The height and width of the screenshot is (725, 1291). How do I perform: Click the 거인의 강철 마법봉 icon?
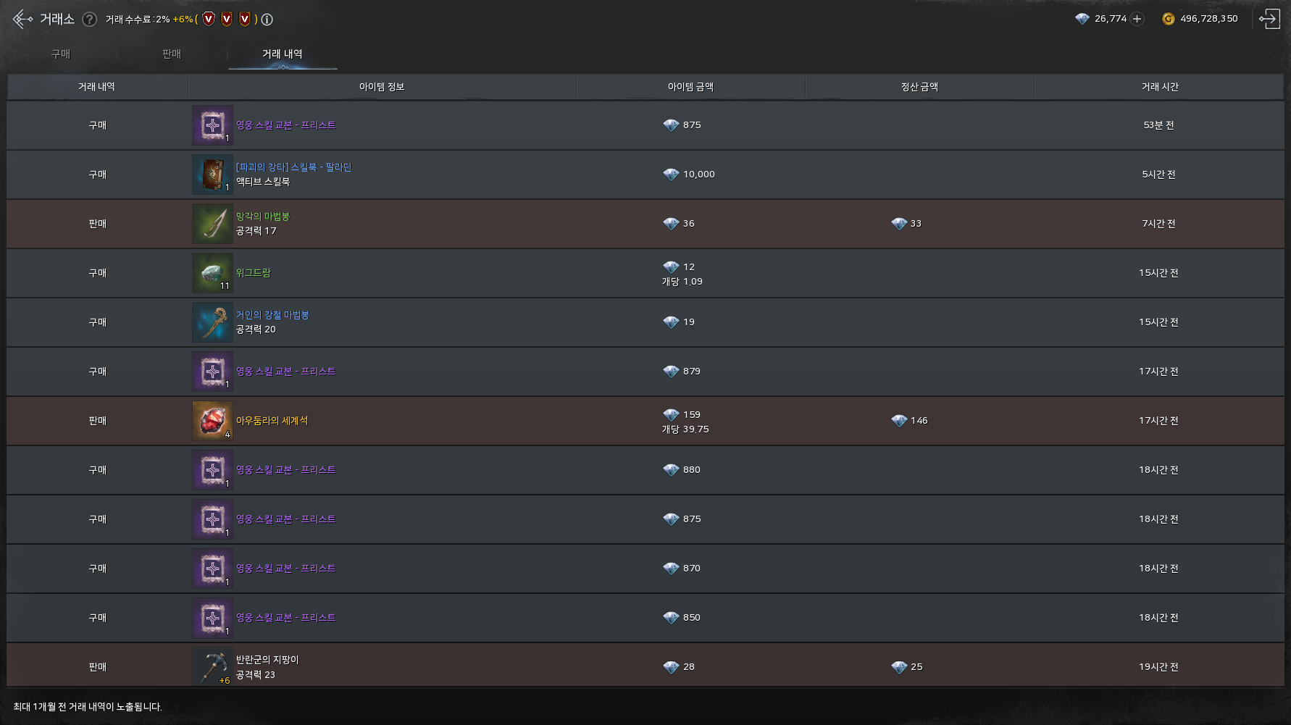[x=212, y=322]
